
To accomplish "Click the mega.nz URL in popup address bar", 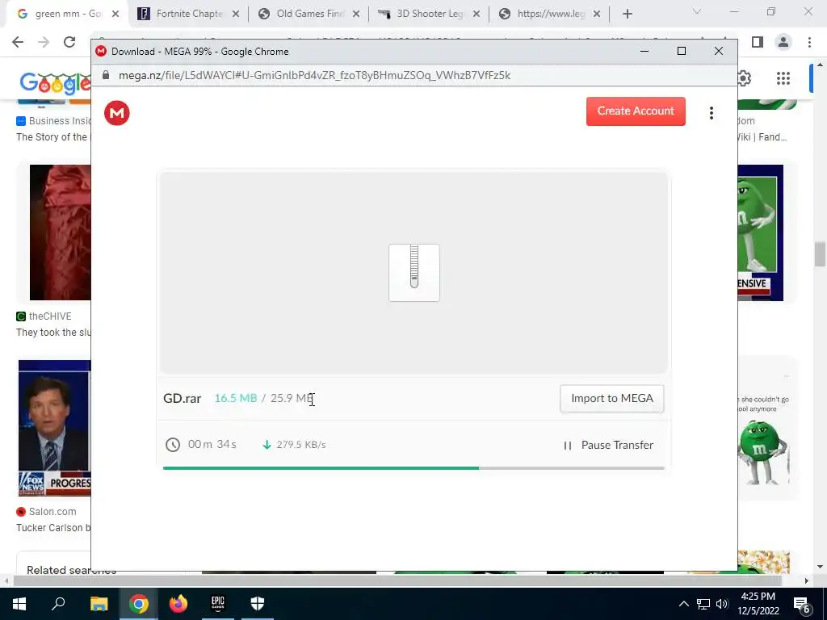I will click(x=314, y=75).
